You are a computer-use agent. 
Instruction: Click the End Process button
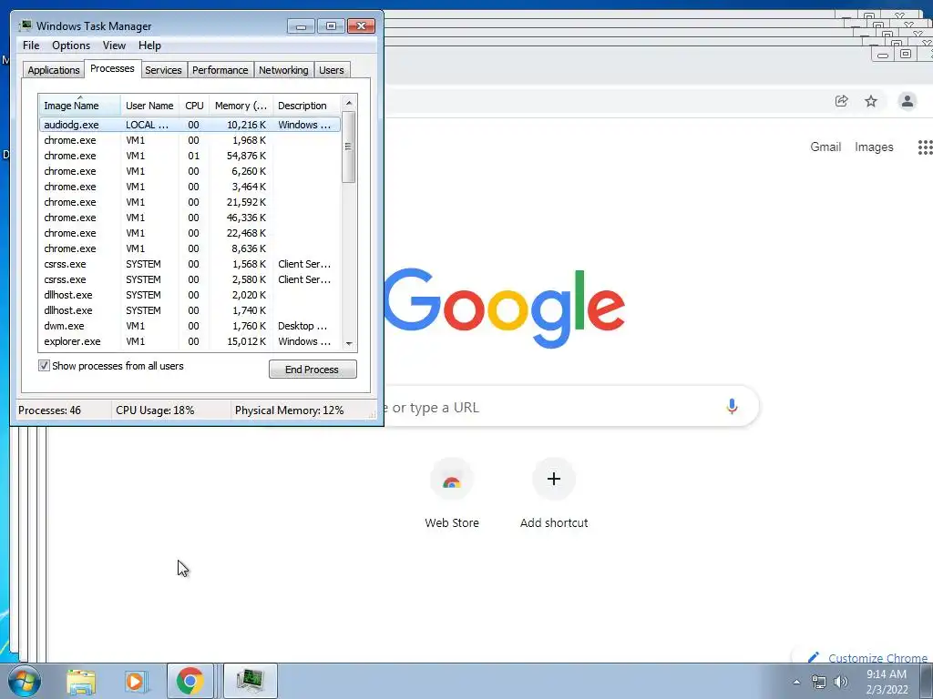tap(313, 370)
